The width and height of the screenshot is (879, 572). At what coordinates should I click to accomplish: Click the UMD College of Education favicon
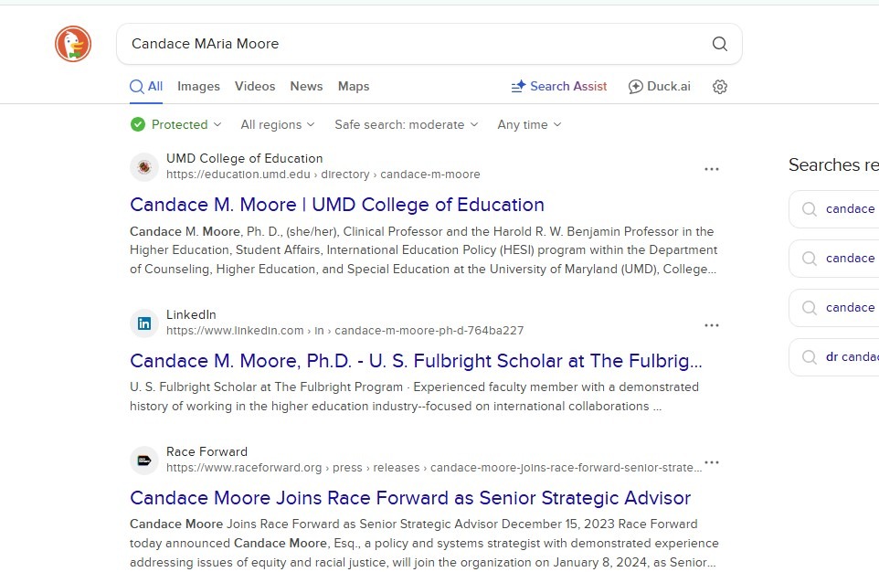point(143,166)
